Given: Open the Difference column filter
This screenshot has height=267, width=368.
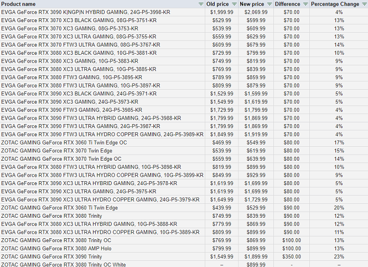Looking at the screenshot, I should click(305, 4).
